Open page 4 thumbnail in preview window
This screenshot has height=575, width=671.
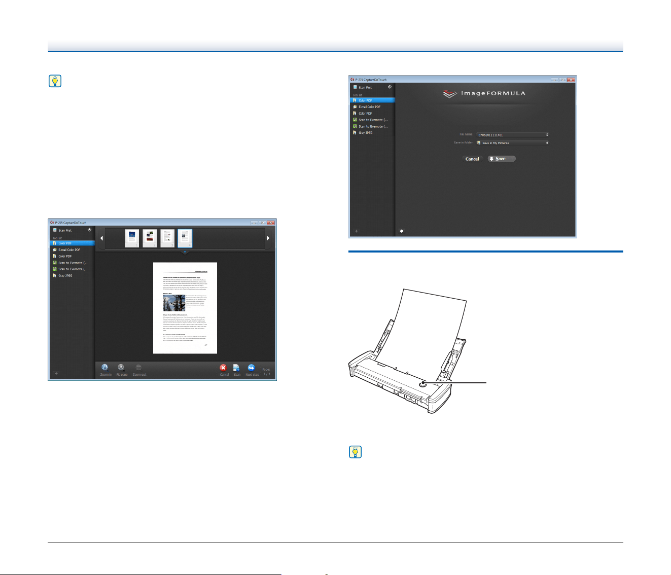pyautogui.click(x=185, y=238)
